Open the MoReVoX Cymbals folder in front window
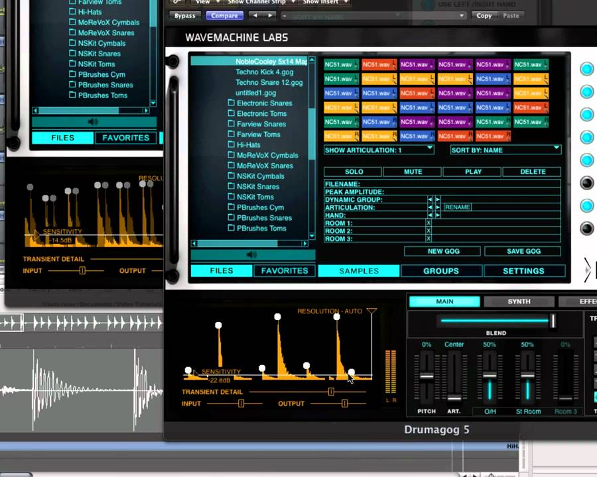Screen dimensions: 597x477 tap(267, 155)
